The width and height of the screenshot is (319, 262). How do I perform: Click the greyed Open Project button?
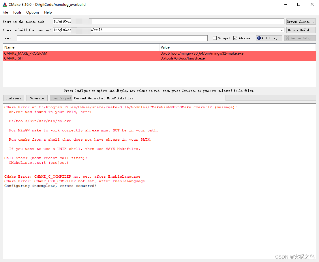pos(61,98)
